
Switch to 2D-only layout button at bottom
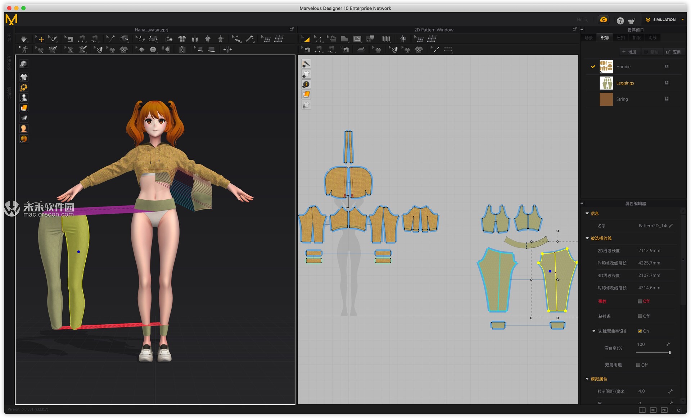click(664, 410)
